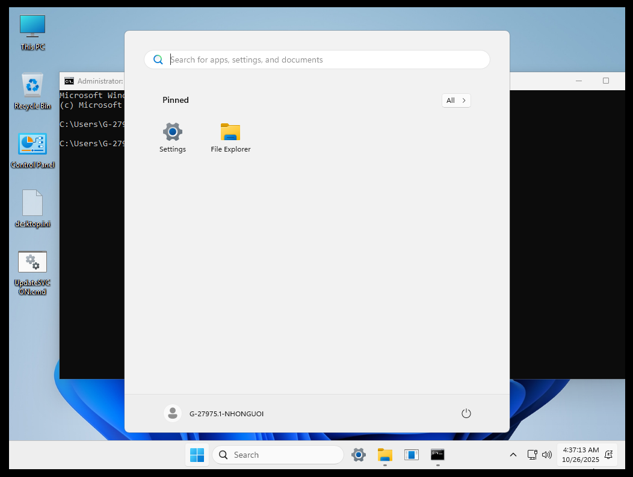Click the magnifier icon in Start search
This screenshot has width=633, height=477.
(x=158, y=60)
